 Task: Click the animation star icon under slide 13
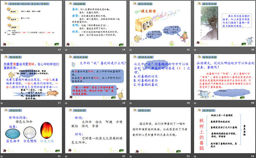2,50
